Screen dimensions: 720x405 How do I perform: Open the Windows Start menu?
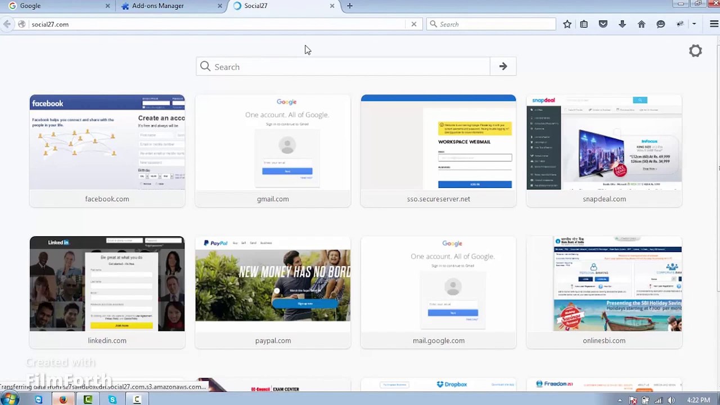click(x=10, y=399)
